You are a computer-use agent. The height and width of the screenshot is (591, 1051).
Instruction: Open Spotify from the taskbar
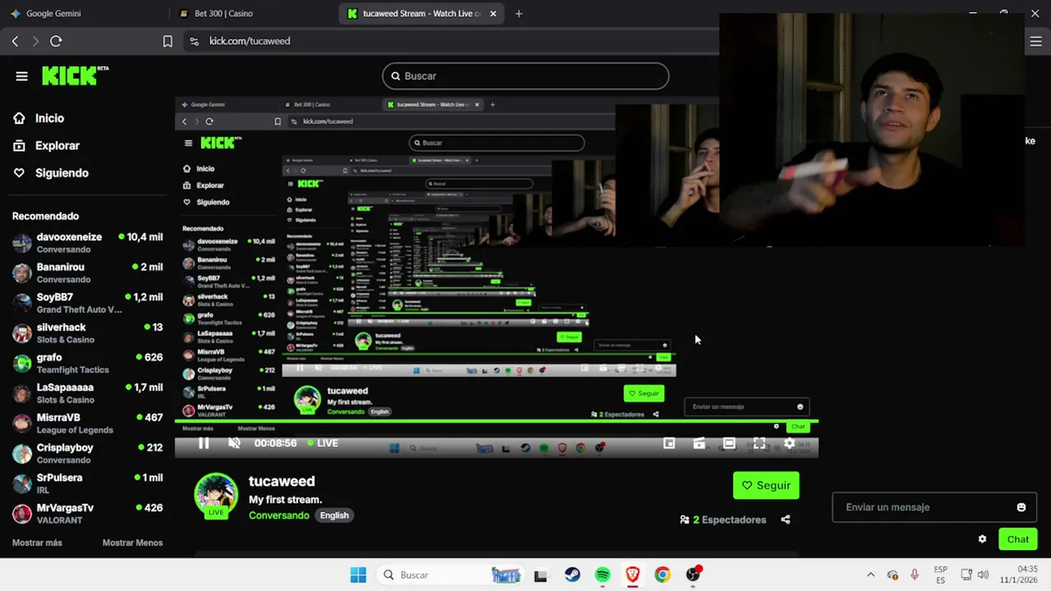(602, 575)
